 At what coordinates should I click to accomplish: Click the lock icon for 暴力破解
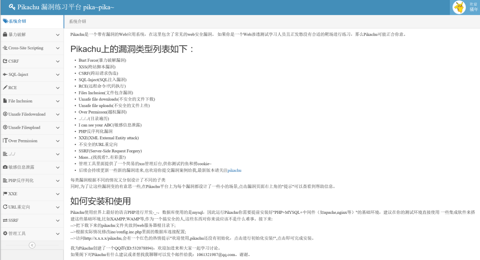point(5,35)
